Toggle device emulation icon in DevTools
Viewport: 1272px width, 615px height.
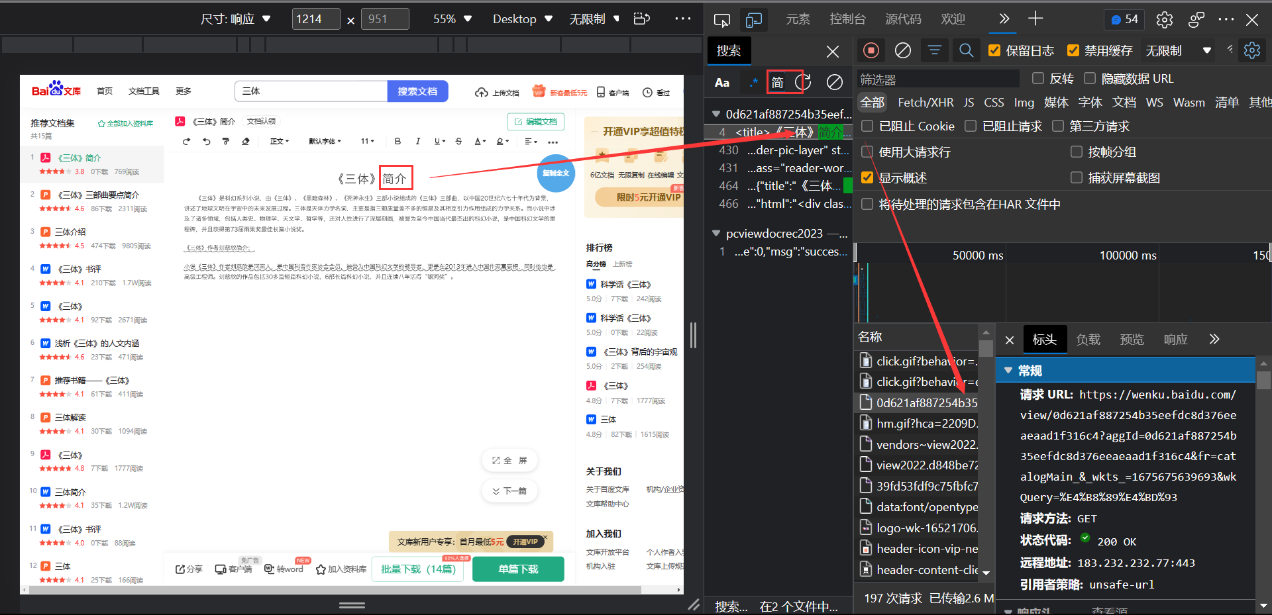click(753, 20)
